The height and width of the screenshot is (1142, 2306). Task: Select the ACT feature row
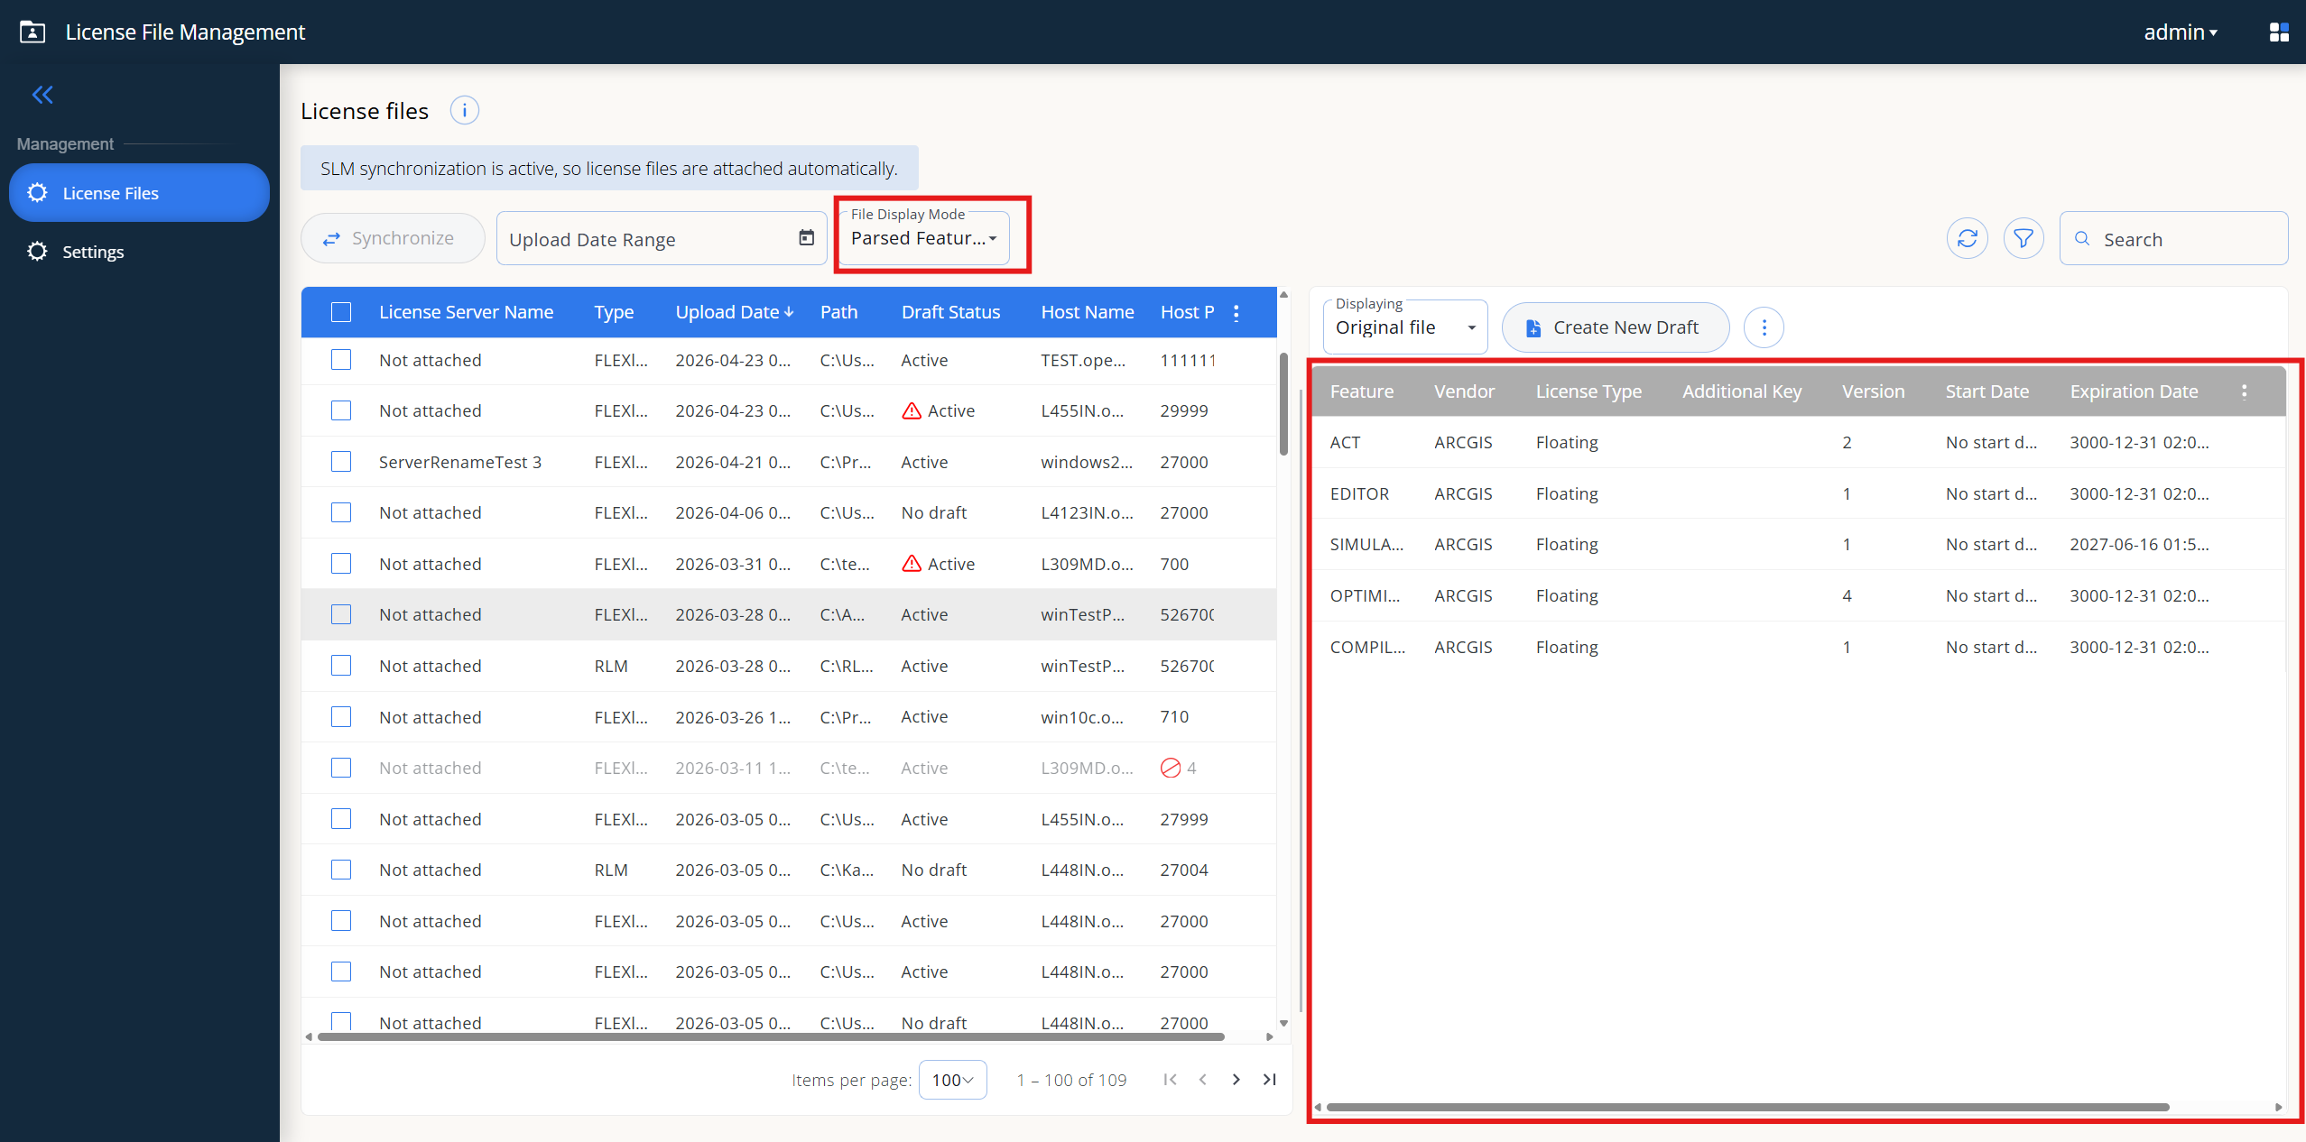pyautogui.click(x=1798, y=443)
